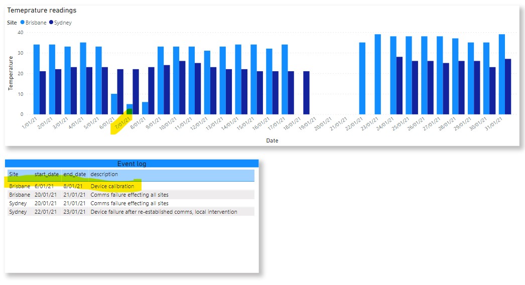Click the Brisbane bar for 22/01/21
The image size is (525, 285).
(362, 78)
